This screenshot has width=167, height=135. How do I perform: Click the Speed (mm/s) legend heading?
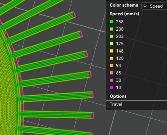tap(124, 14)
